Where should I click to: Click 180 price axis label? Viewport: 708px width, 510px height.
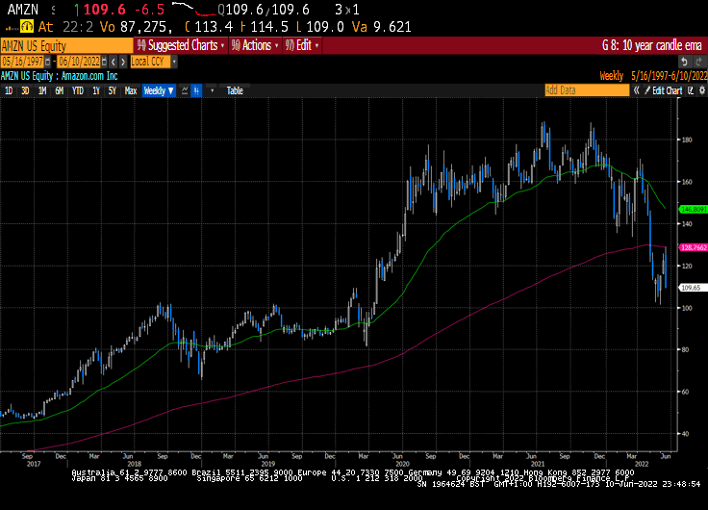click(x=687, y=140)
